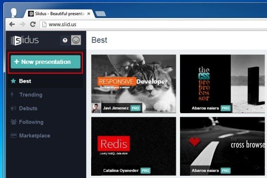Open the Trending section
The height and width of the screenshot is (178, 267).
pos(31,95)
